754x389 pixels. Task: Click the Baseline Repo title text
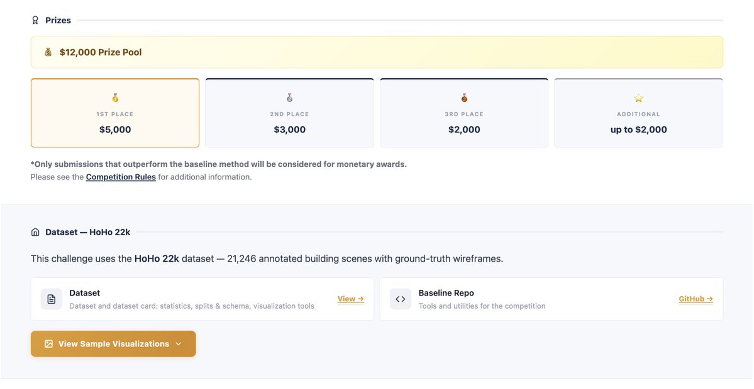pyautogui.click(x=446, y=293)
